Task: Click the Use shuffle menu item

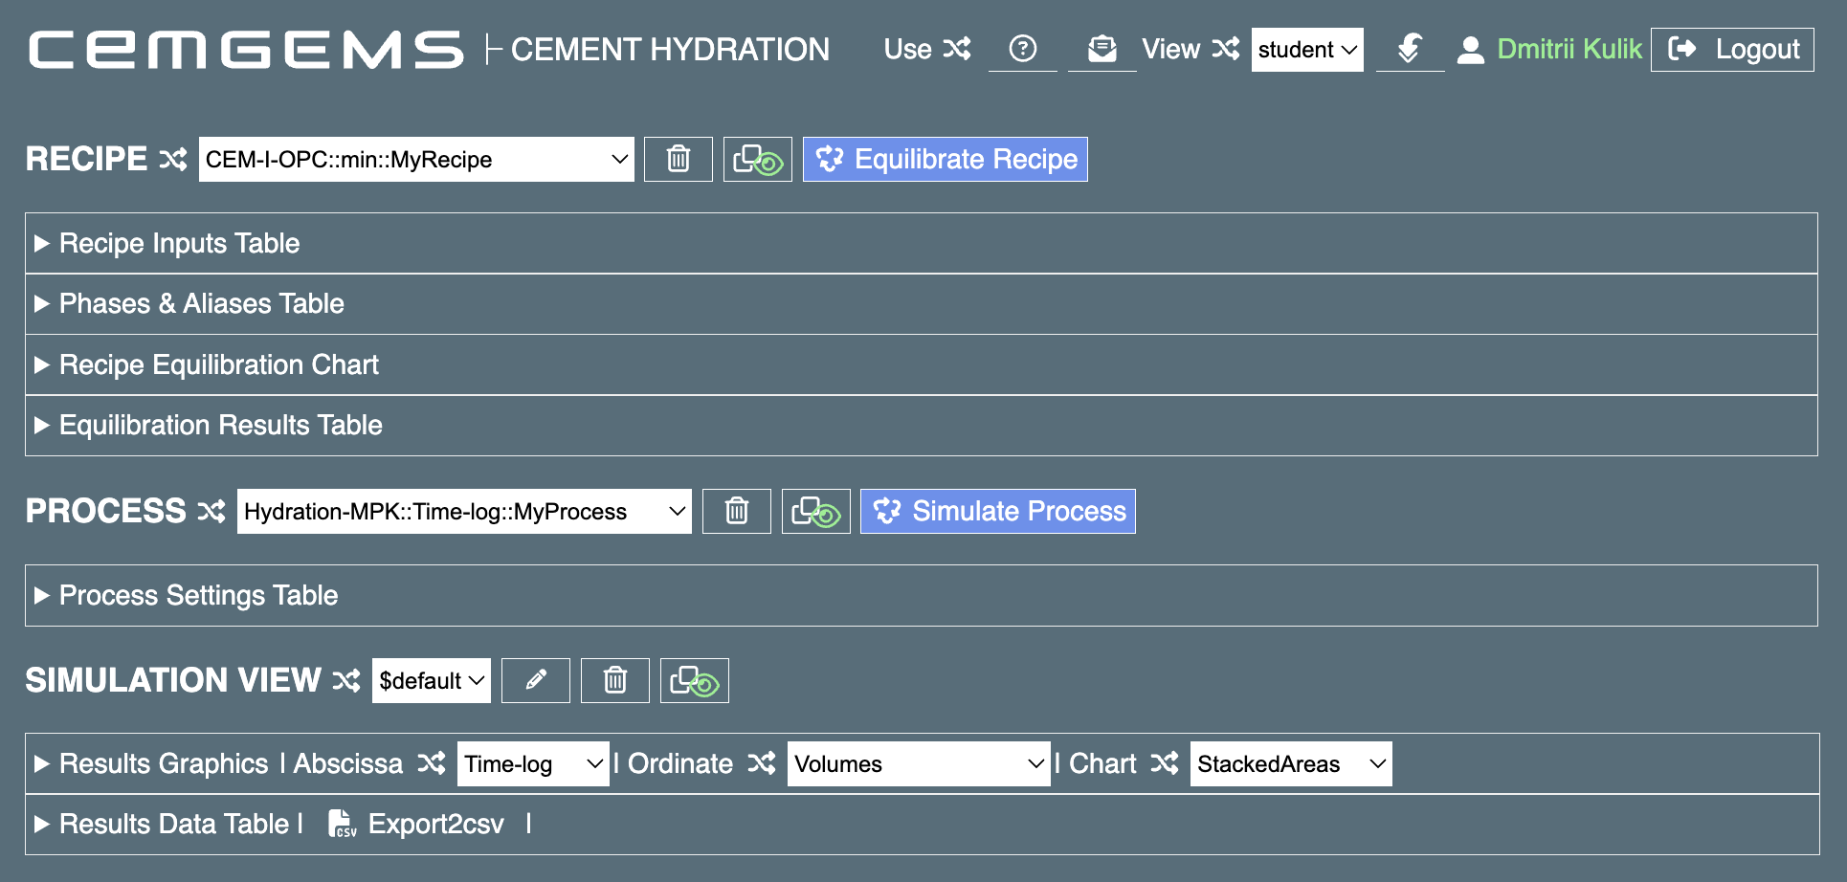Action: [x=926, y=49]
